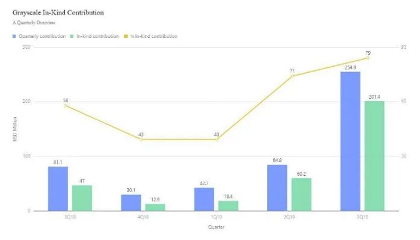This screenshot has height=240, width=420.
Task: Click the yellow % In-kind contribution legend swatch
Action: (126, 36)
